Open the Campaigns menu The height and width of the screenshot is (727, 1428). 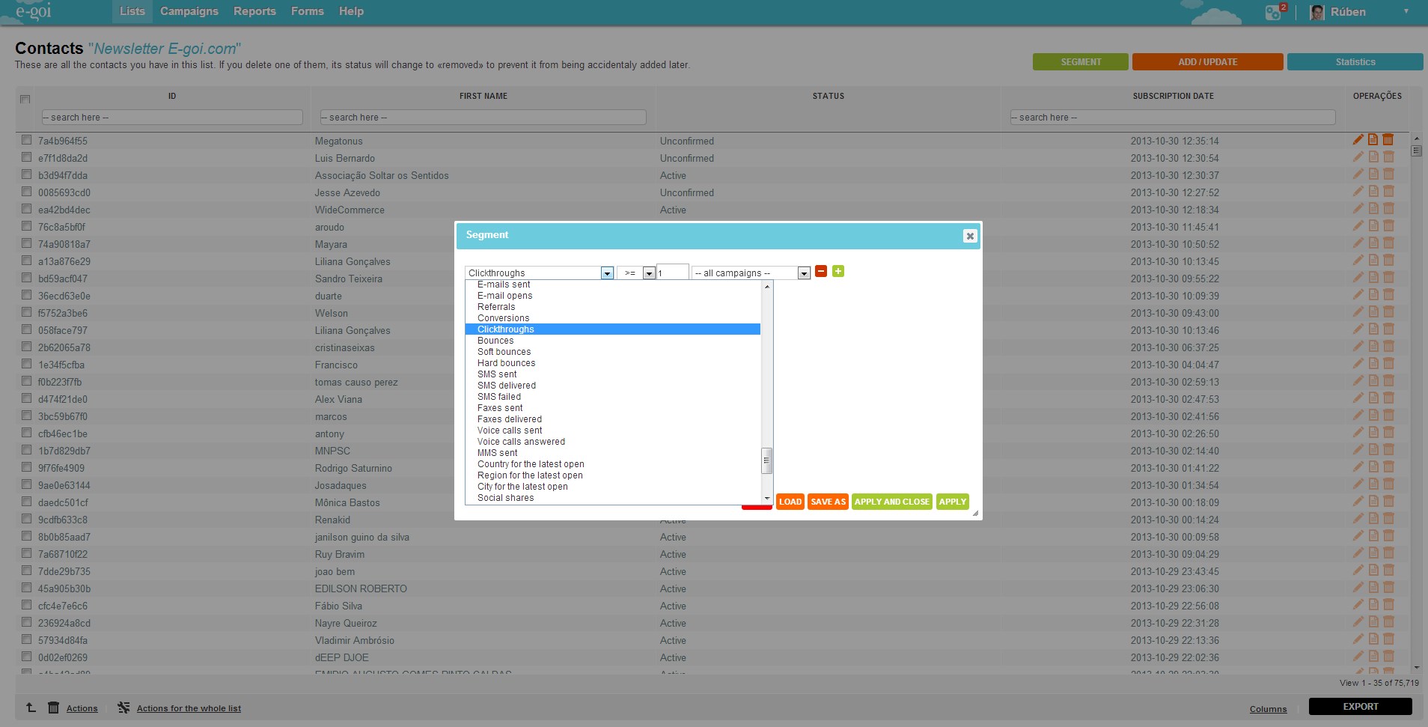coord(189,11)
